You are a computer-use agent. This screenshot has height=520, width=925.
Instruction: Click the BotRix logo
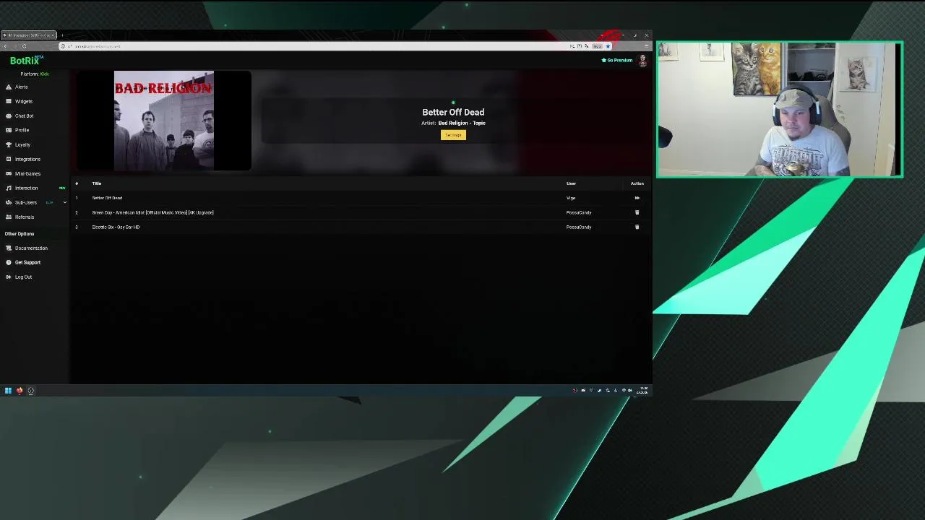[26, 61]
